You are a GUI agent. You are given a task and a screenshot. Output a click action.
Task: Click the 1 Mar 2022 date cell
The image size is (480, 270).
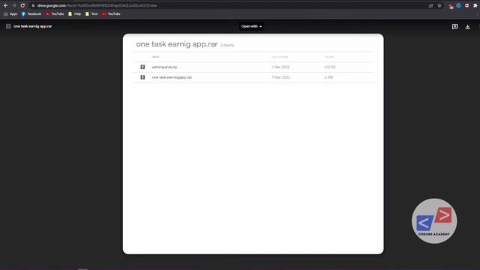click(x=280, y=67)
